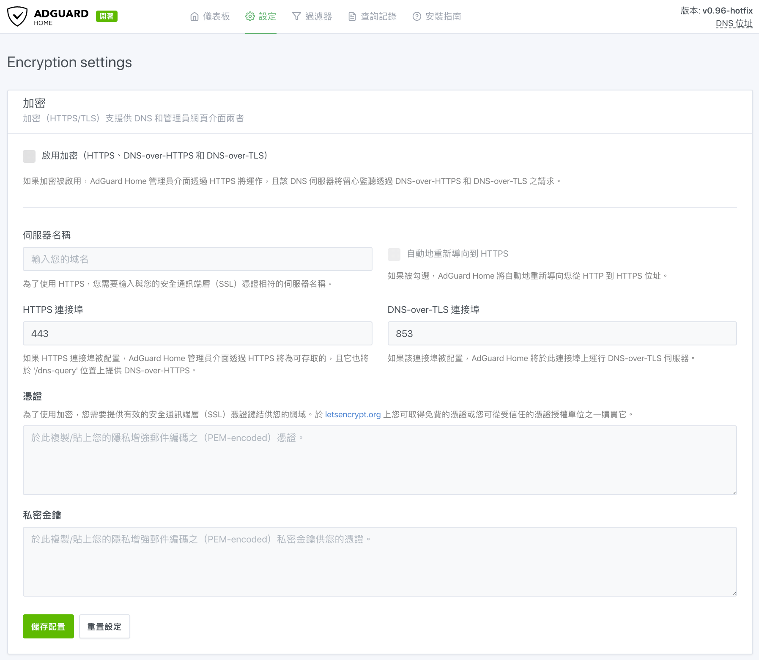This screenshot has width=759, height=660.
Task: Click the 重置設定 reset button
Action: 104,627
